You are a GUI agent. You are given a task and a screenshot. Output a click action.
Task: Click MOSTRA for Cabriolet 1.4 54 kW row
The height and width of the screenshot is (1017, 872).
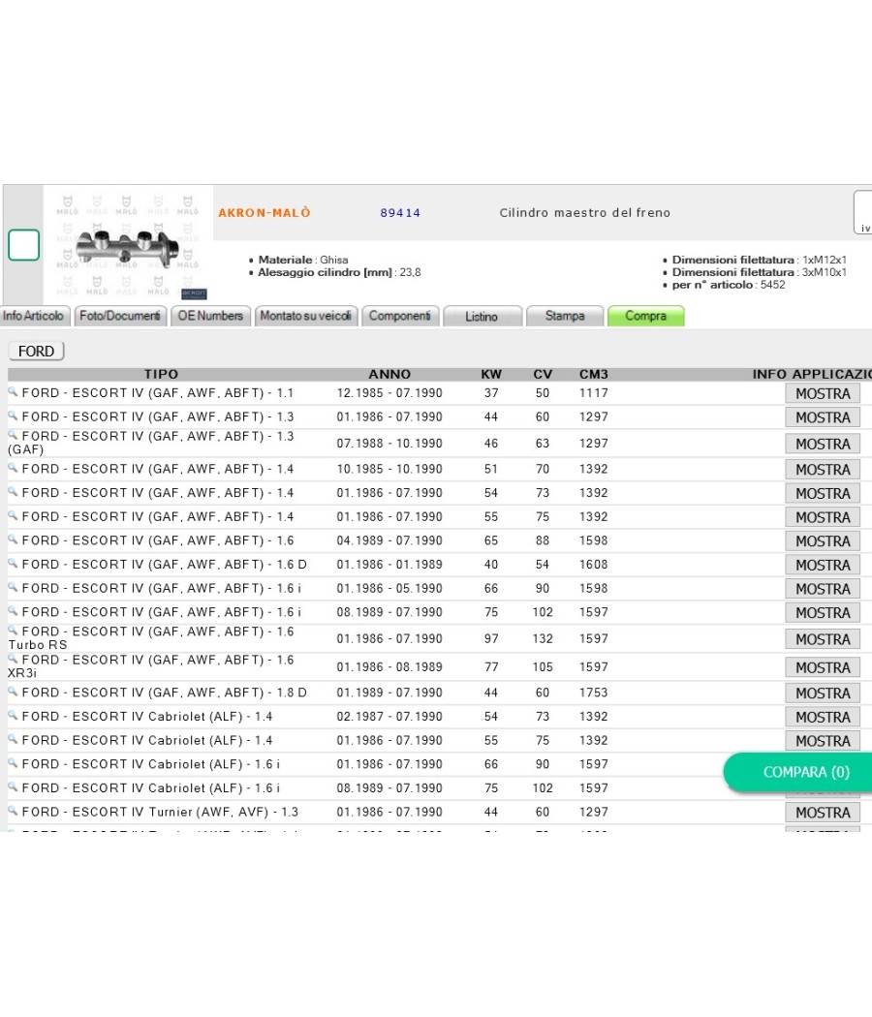(823, 718)
